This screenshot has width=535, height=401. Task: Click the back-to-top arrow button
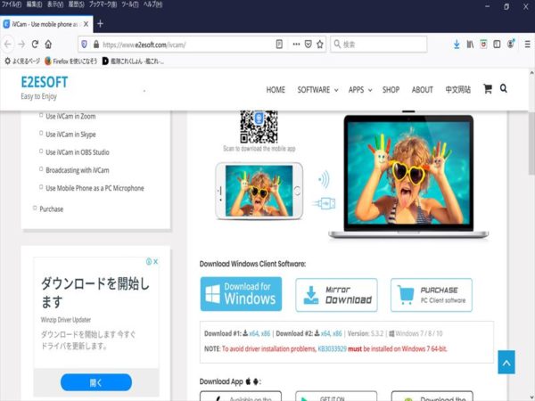506,362
